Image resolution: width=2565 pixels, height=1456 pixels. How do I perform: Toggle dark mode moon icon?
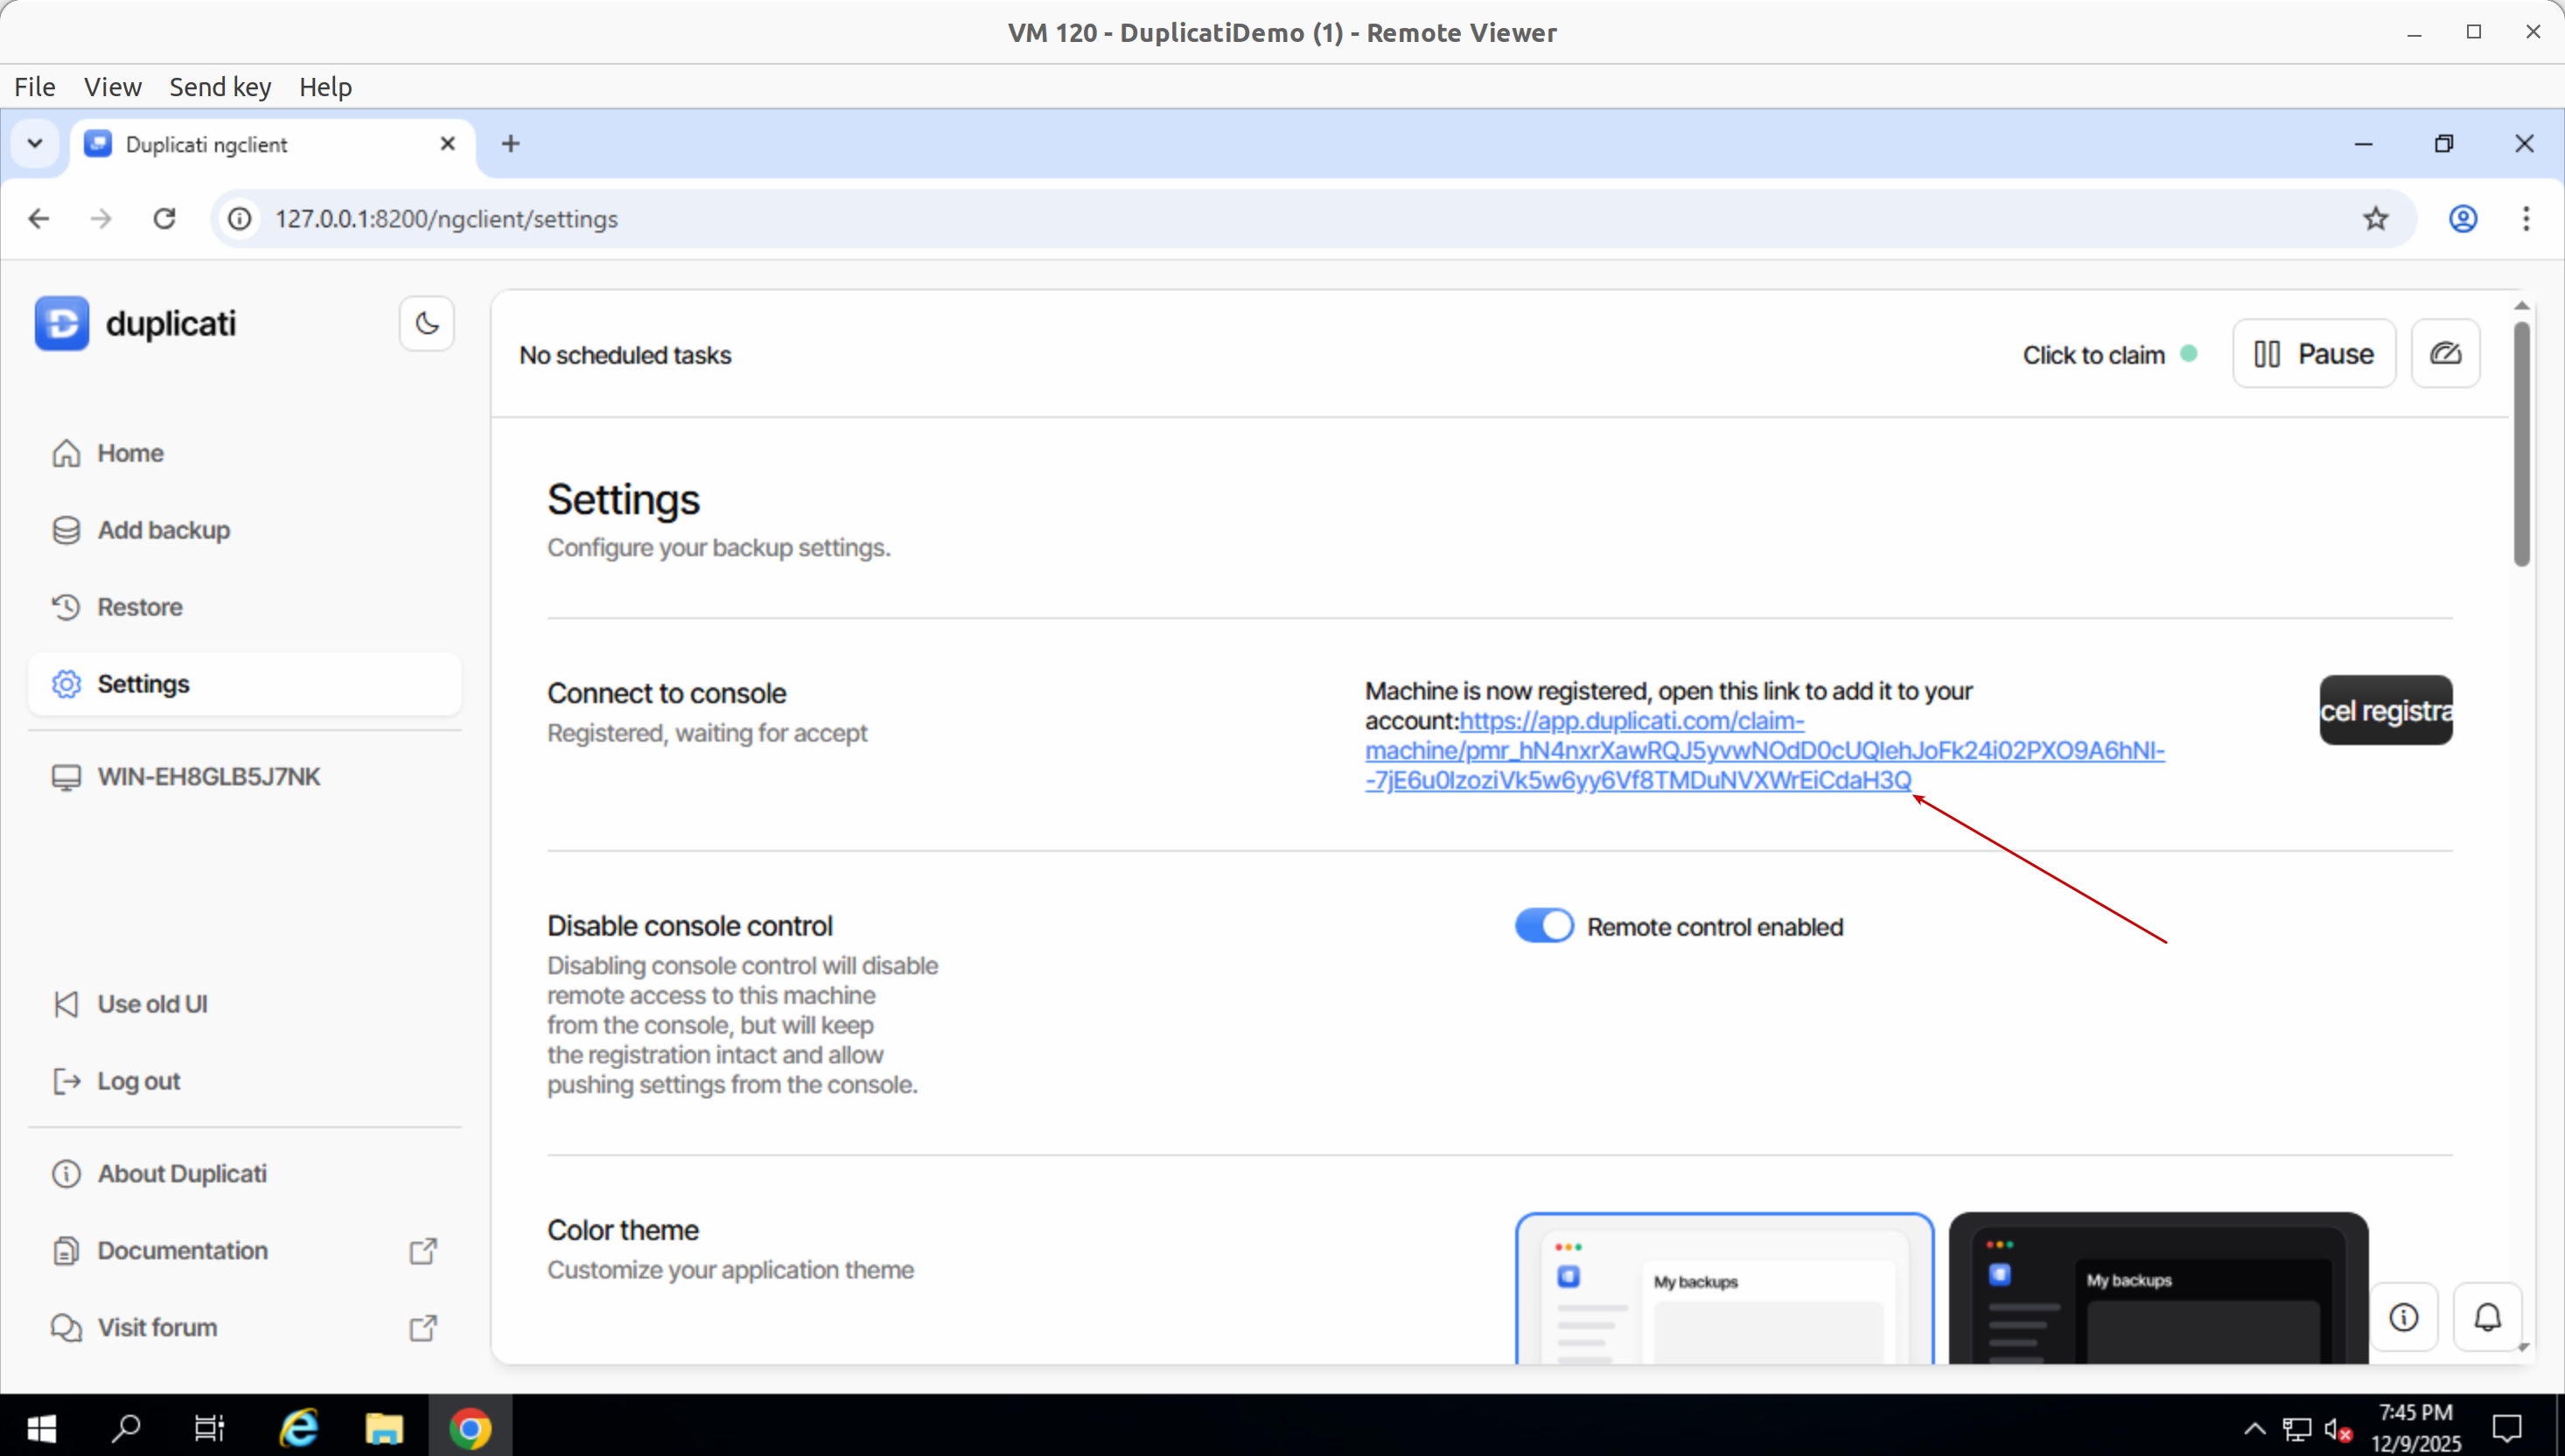coord(427,323)
